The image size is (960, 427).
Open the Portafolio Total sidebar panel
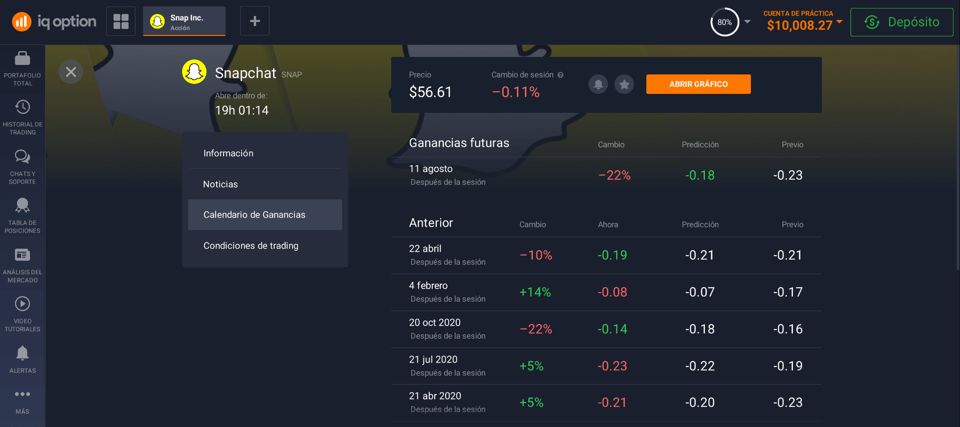pyautogui.click(x=23, y=68)
